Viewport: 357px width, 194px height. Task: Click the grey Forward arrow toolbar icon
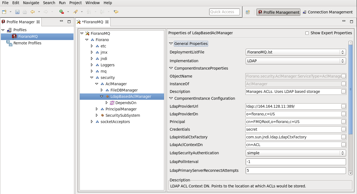pyautogui.click(x=46, y=12)
